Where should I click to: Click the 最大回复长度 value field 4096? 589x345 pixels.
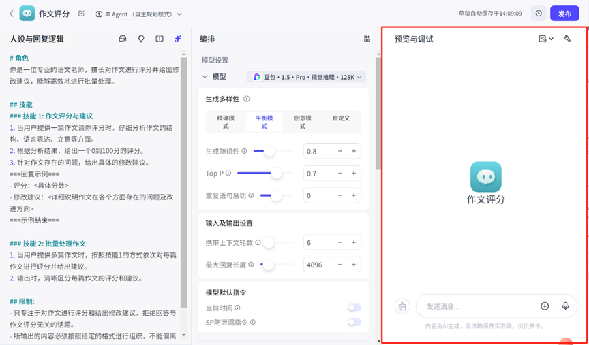click(x=319, y=265)
